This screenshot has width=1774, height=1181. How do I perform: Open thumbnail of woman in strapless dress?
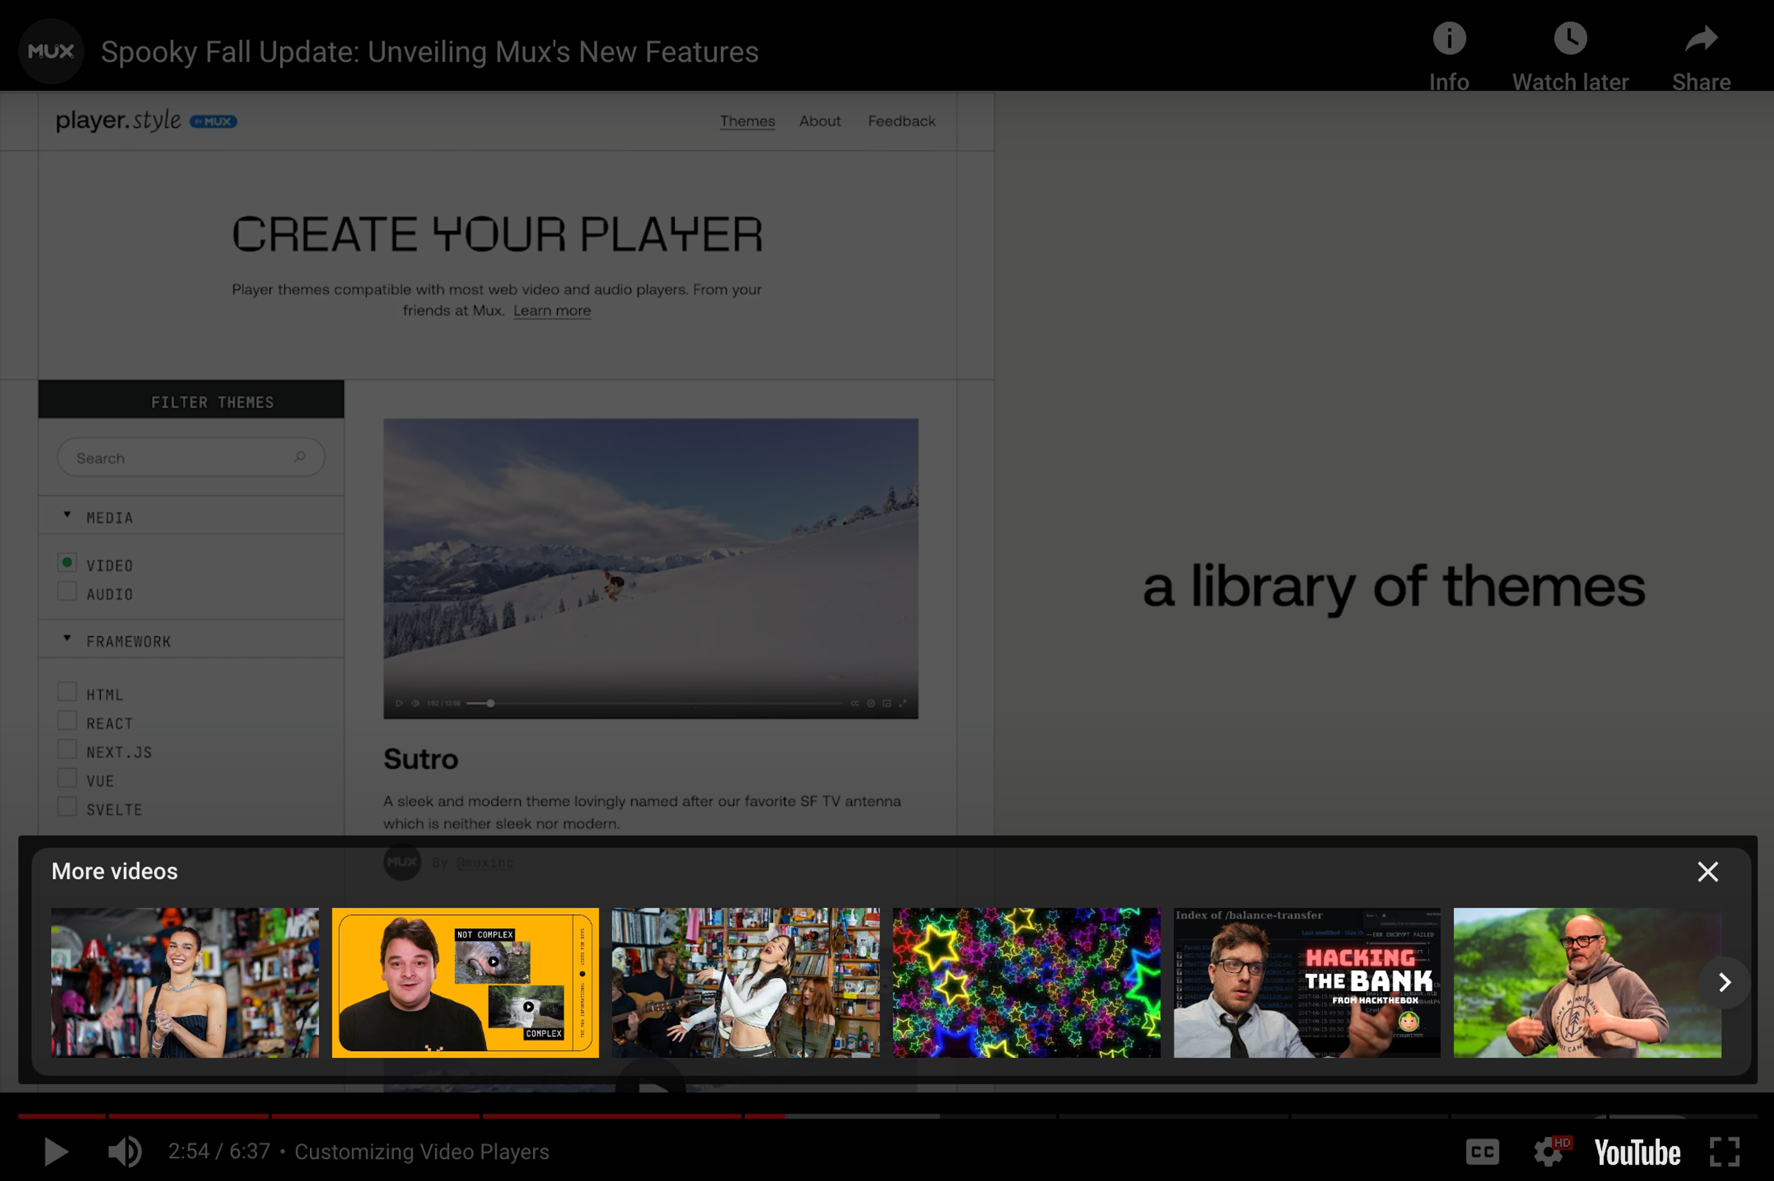184,982
